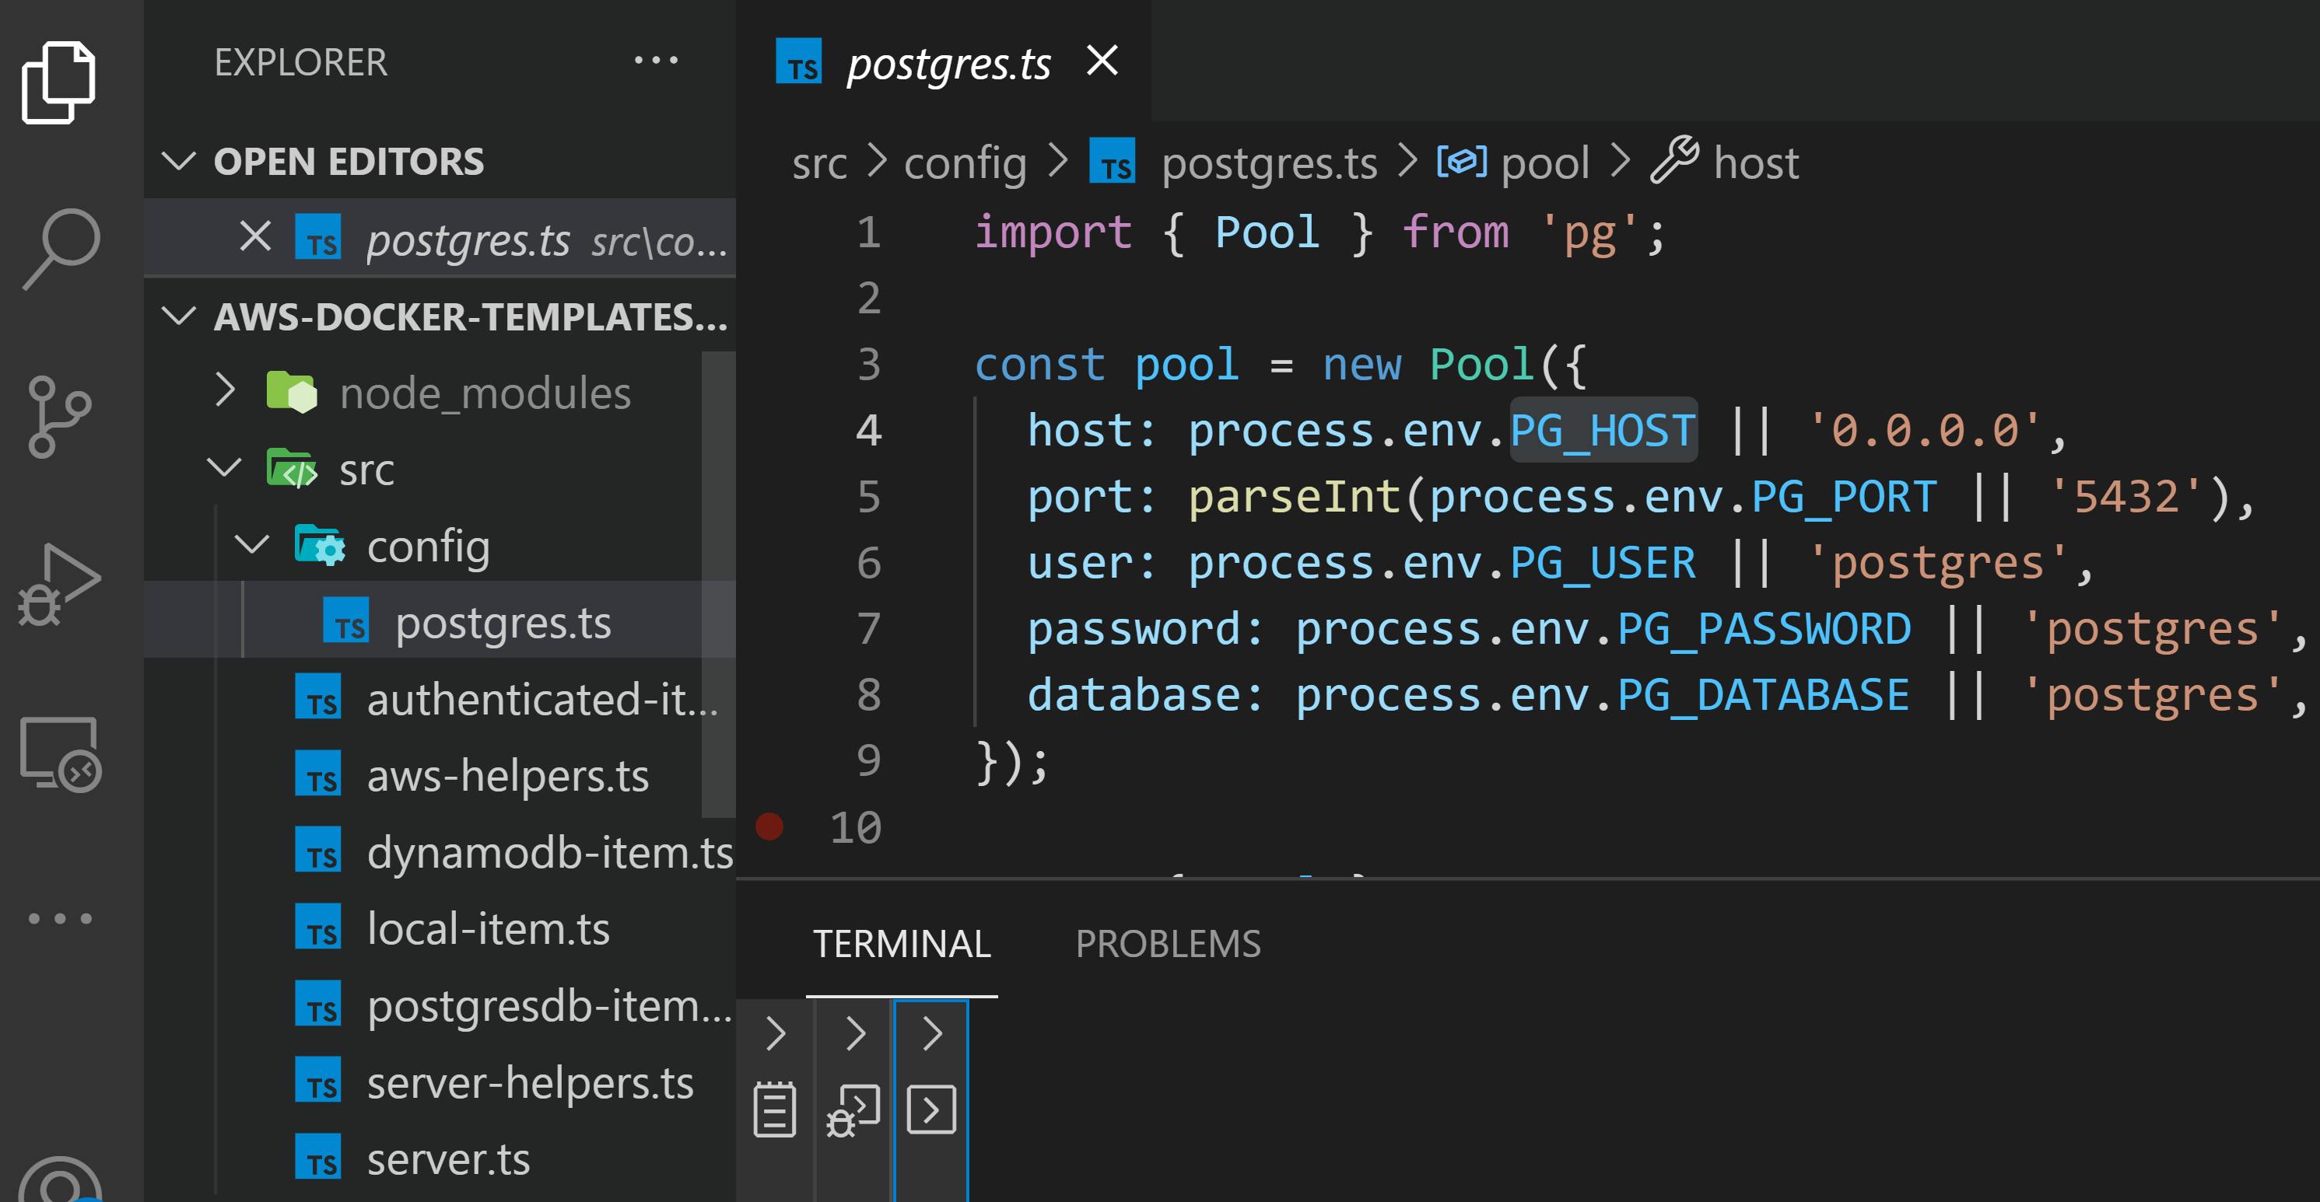
Task: Collapse the AWS-DOCKER-TEMPLATES workspace section
Action: (x=178, y=316)
